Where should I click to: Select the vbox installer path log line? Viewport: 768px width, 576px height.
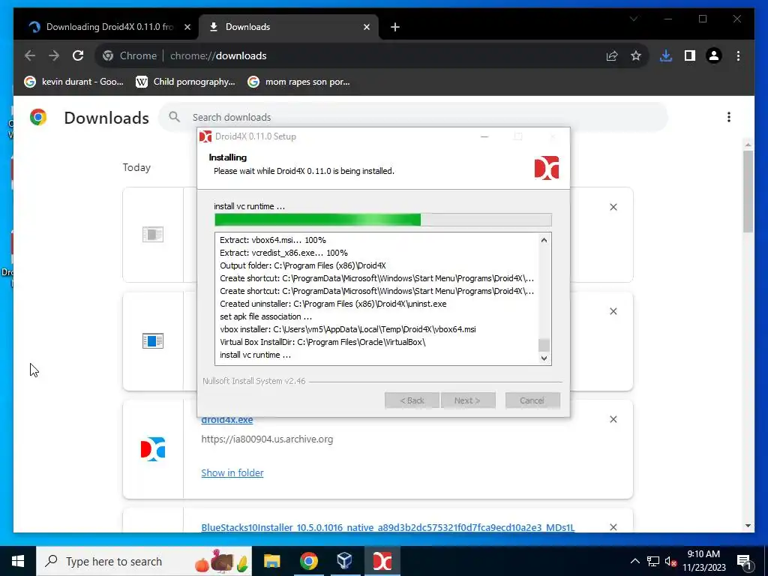[348, 329]
